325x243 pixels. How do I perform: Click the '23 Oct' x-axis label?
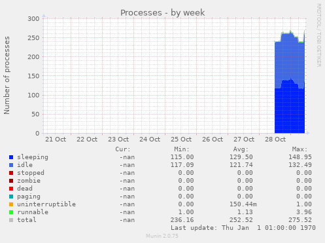(118, 140)
